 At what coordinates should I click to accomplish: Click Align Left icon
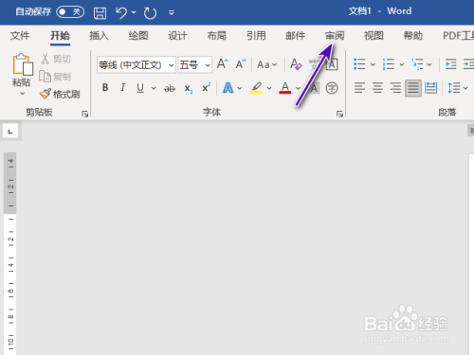(359, 88)
